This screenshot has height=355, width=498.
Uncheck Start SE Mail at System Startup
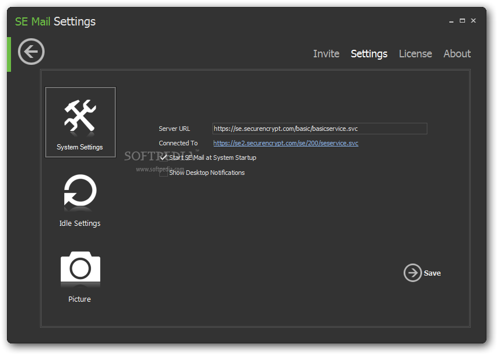coord(163,158)
